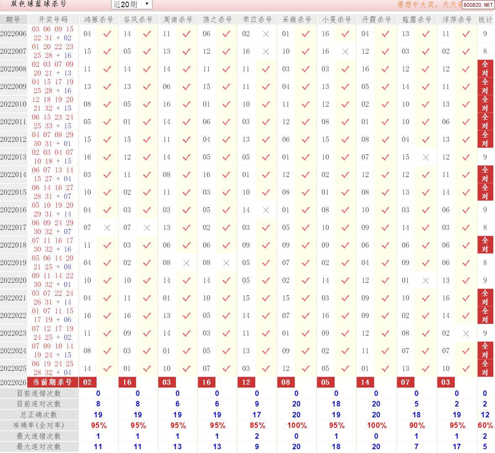Click the X mark for 芣苡杀号 in row 2022016
This screenshot has width=495, height=453.
(x=266, y=210)
